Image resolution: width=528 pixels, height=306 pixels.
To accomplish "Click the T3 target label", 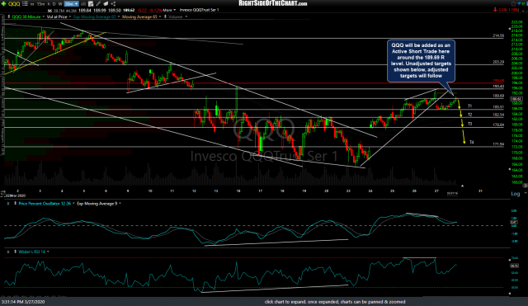I will pyautogui.click(x=469, y=124).
